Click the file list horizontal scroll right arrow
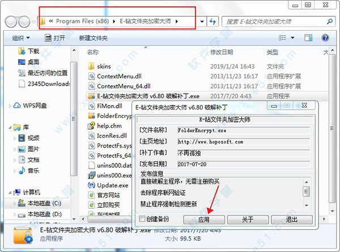The width and height of the screenshot is (340, 252). pyautogui.click(x=324, y=219)
